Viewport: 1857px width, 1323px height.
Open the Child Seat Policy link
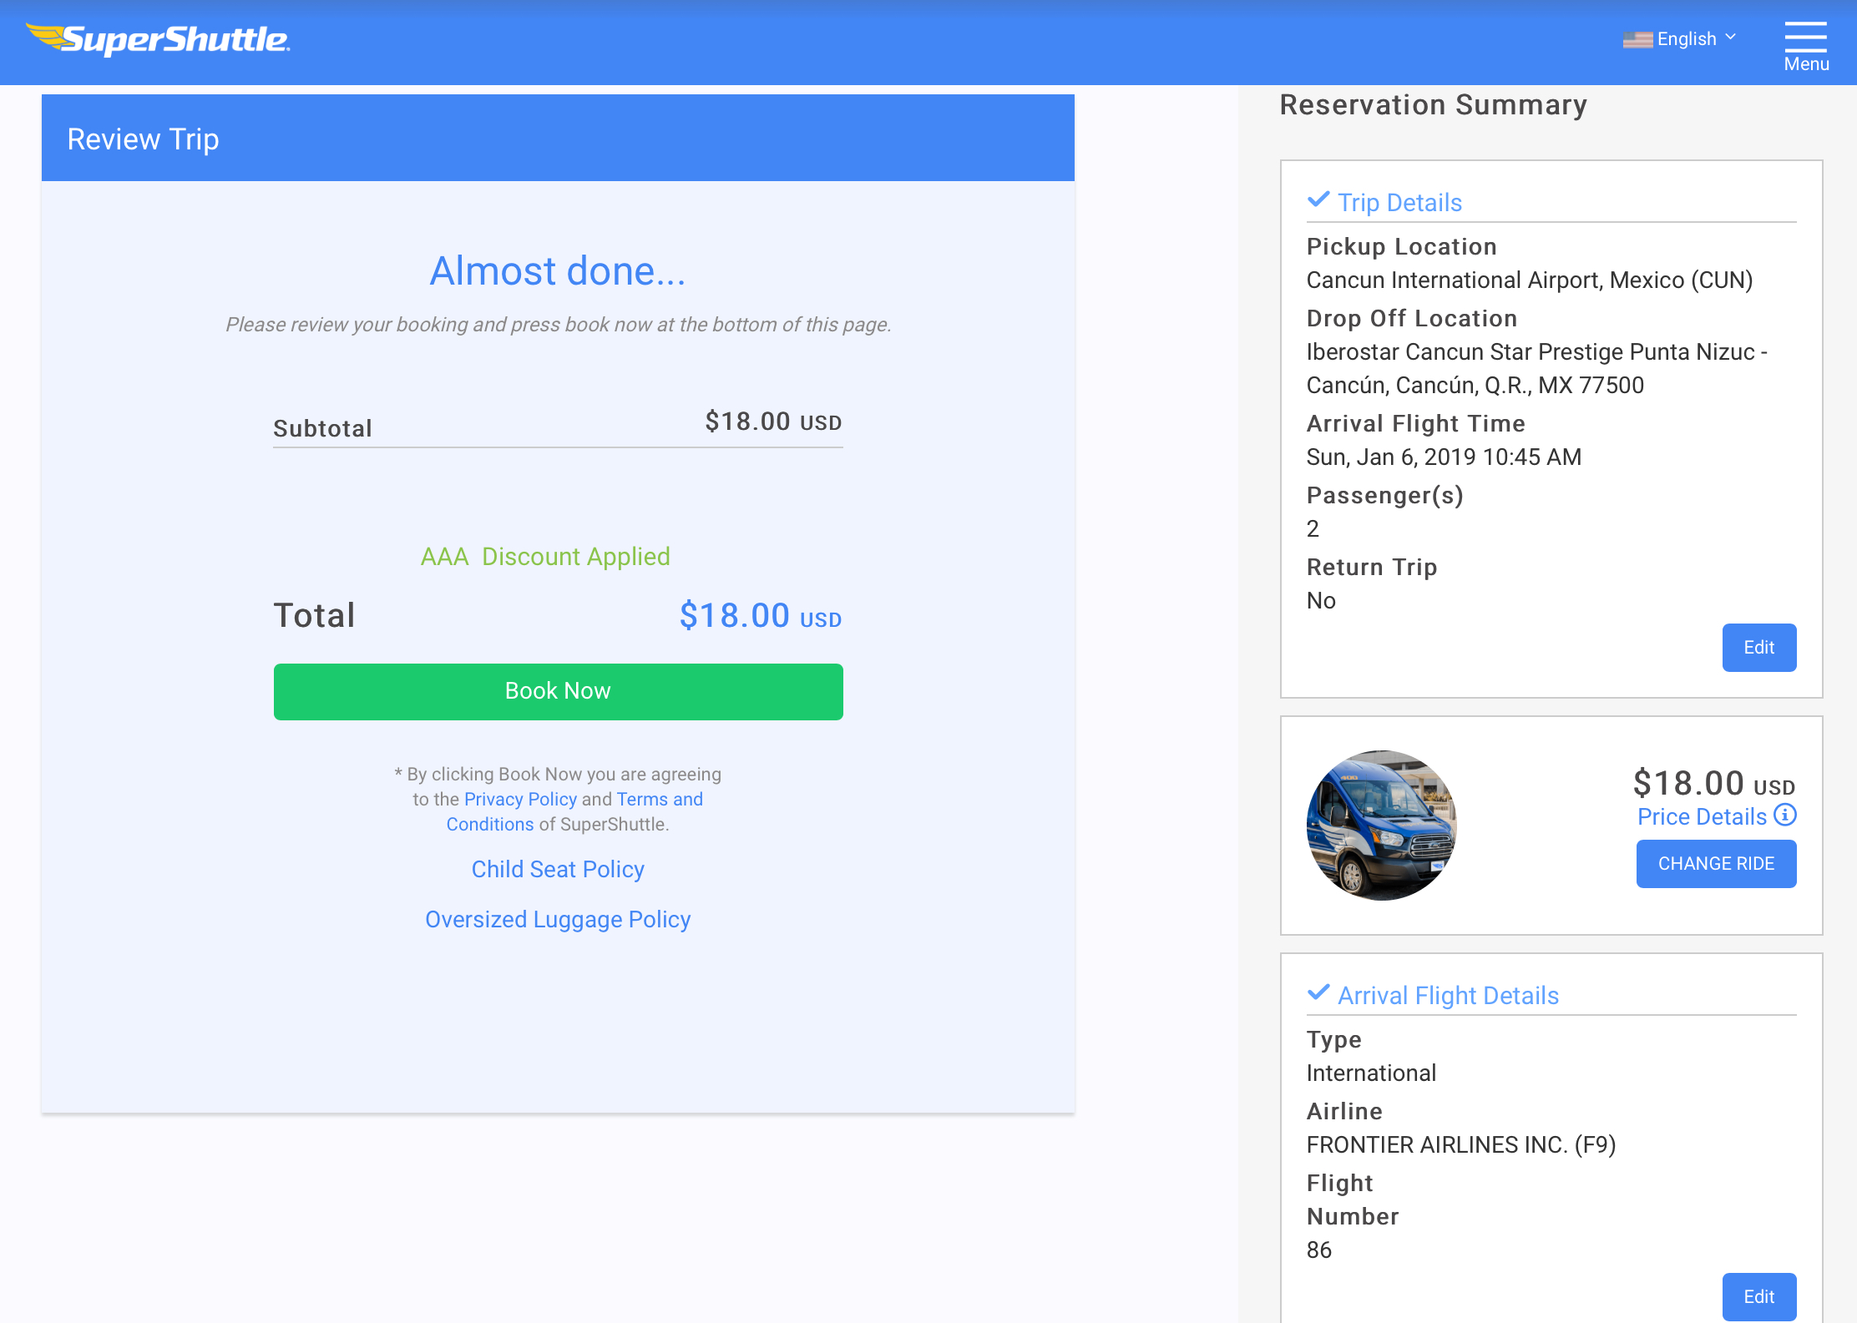coord(558,869)
